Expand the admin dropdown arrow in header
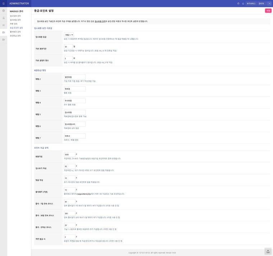This screenshot has height=256, width=273. point(269,4)
